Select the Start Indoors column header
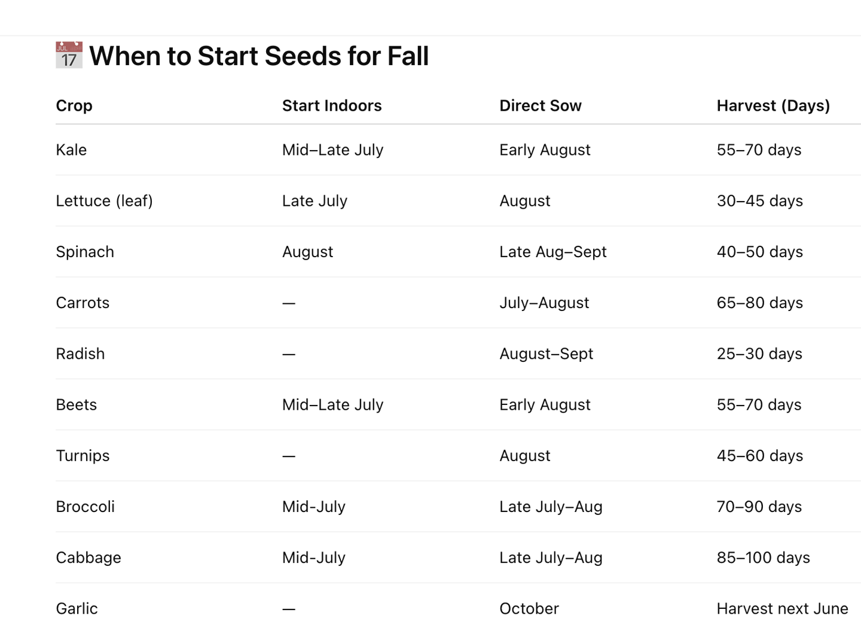This screenshot has height=640, width=861. (332, 106)
